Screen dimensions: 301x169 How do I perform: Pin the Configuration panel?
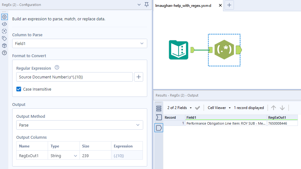147,5
